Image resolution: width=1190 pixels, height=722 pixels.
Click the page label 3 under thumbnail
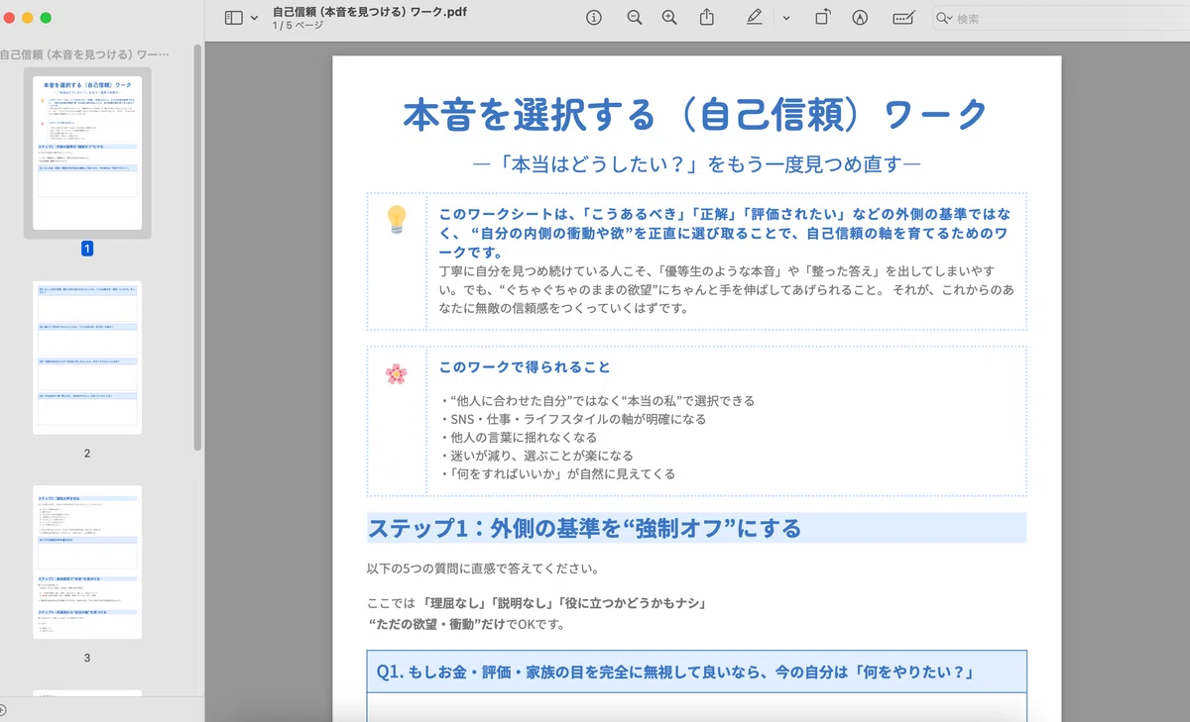point(87,658)
